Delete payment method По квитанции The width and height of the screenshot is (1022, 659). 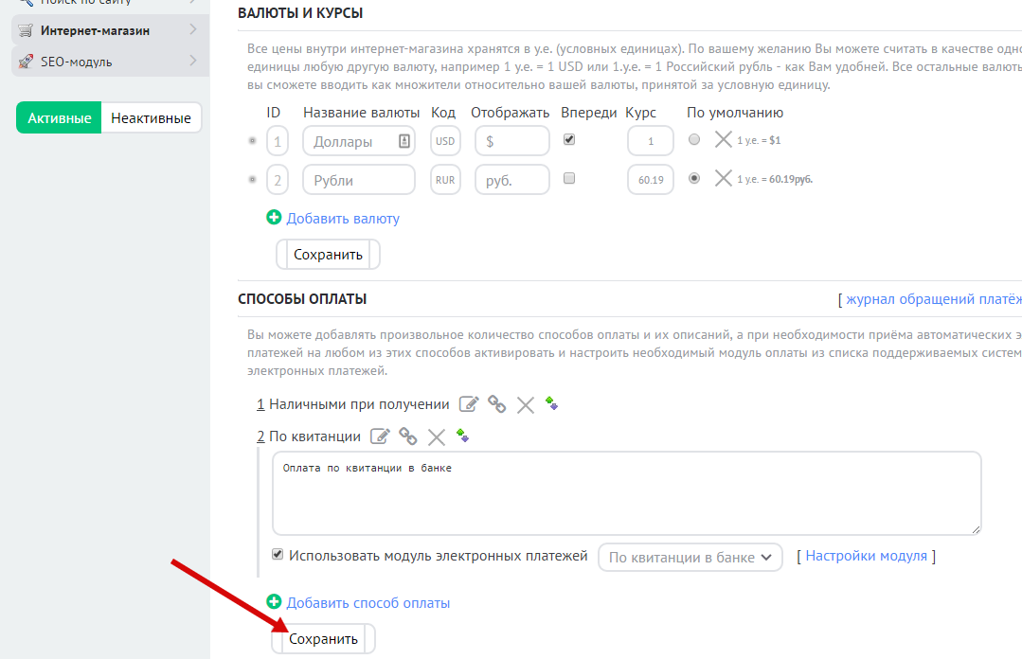(437, 436)
